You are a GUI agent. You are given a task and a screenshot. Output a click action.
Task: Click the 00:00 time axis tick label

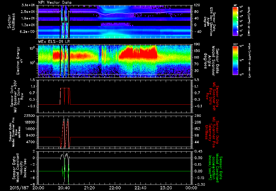tap(191, 188)
